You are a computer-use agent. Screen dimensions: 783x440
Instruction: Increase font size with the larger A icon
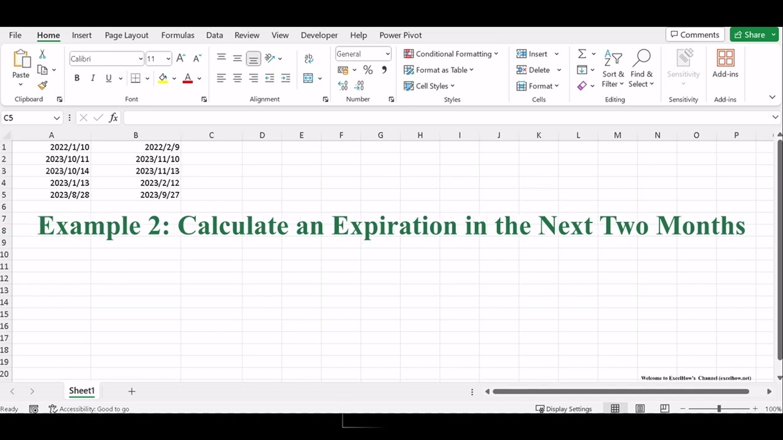tap(180, 59)
